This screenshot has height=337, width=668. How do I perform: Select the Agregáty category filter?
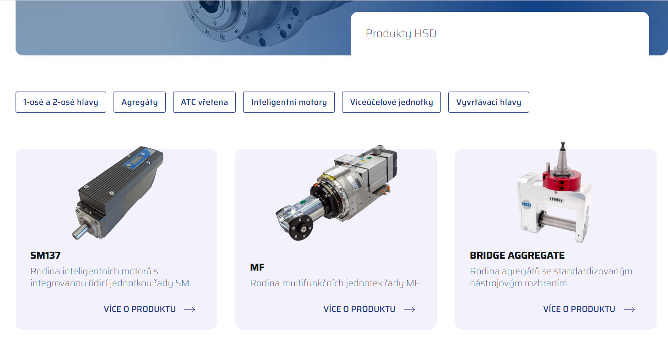[x=140, y=102]
